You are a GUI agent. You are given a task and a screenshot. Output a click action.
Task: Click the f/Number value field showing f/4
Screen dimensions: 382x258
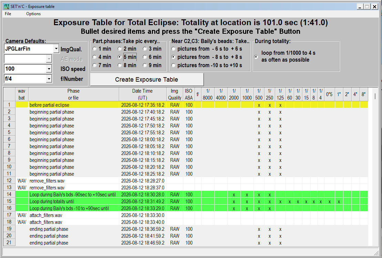pyautogui.click(x=25, y=79)
